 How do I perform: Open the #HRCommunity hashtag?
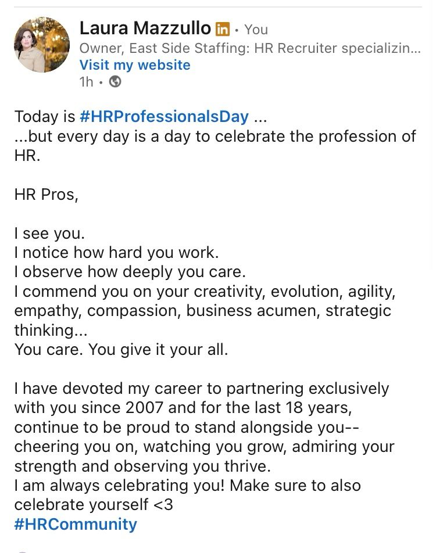pyautogui.click(x=76, y=524)
